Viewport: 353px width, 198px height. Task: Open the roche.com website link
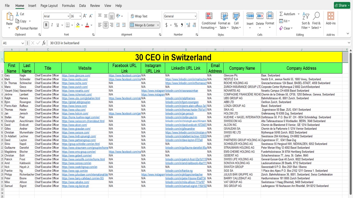click(74, 83)
